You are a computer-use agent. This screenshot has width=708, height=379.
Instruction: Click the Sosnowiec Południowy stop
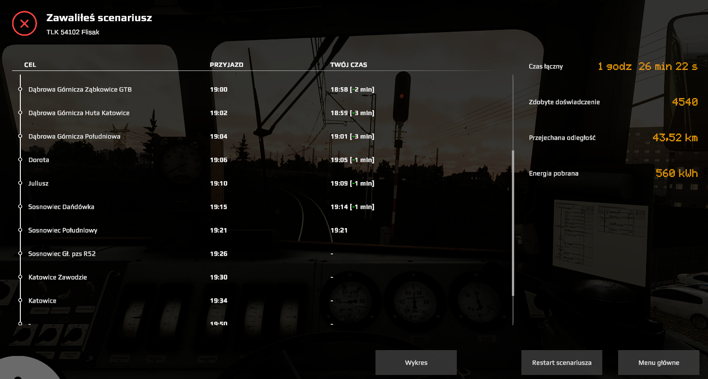click(63, 230)
